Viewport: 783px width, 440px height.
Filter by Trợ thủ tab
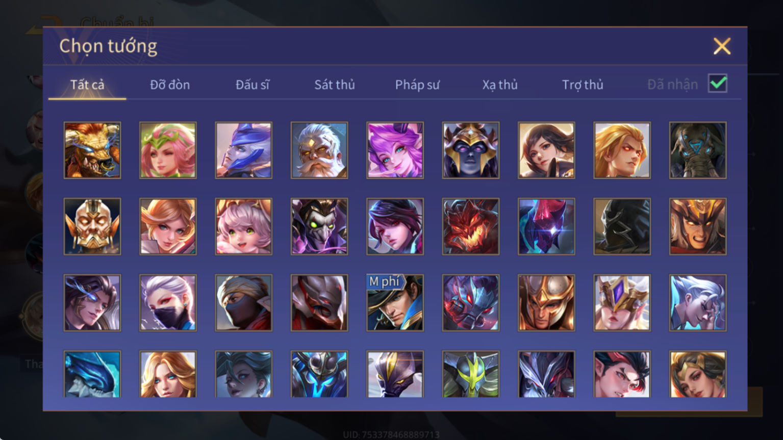pyautogui.click(x=583, y=85)
